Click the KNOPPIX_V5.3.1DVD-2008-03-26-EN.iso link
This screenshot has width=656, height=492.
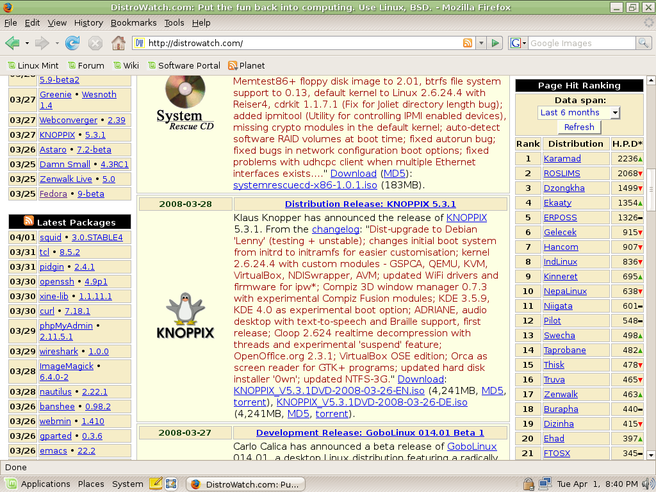click(x=329, y=391)
